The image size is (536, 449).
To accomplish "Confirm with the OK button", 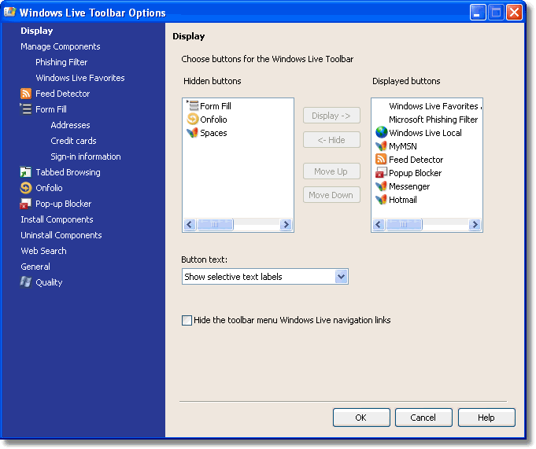I will (361, 418).
